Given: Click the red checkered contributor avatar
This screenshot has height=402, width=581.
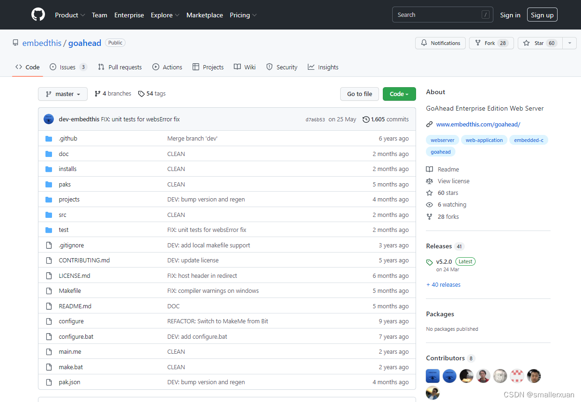Looking at the screenshot, I should (x=517, y=376).
